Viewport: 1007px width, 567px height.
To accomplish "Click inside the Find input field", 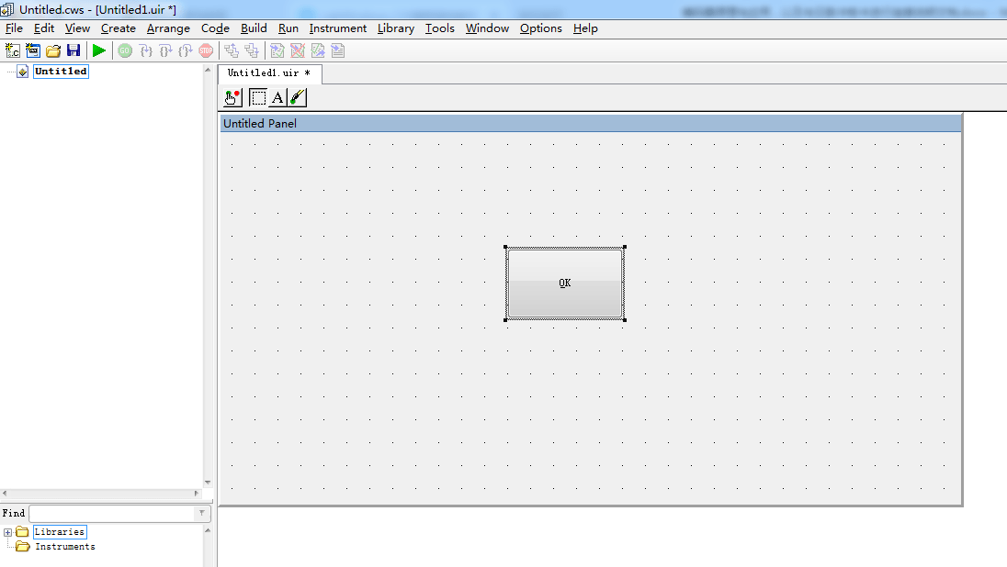I will pos(110,514).
